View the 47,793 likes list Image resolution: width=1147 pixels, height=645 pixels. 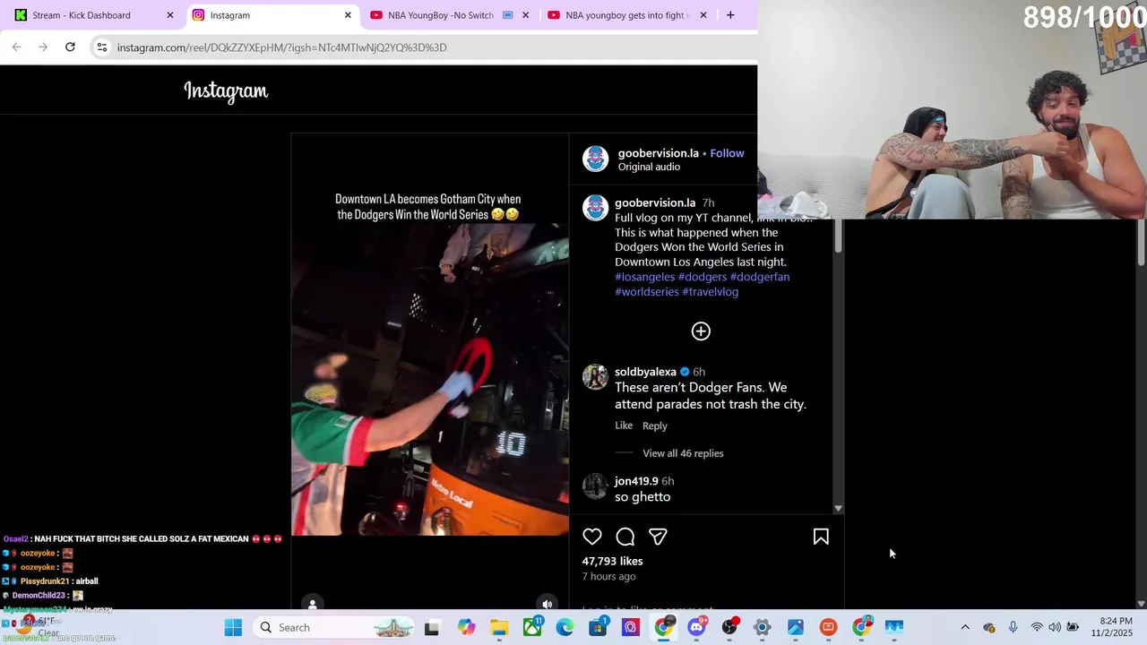click(x=613, y=561)
